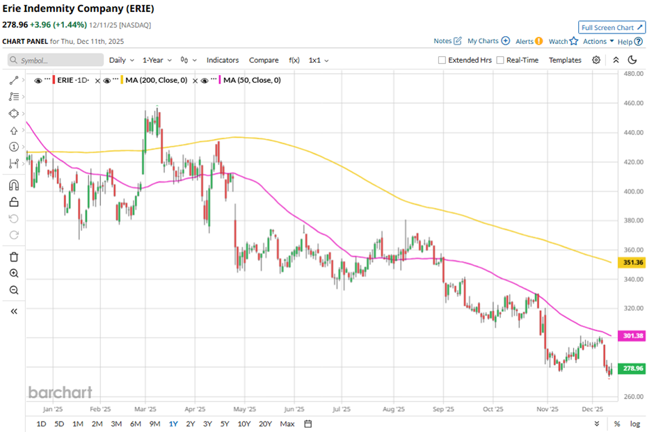
Task: Click the unlock drawings padlock icon
Action: (x=13, y=202)
